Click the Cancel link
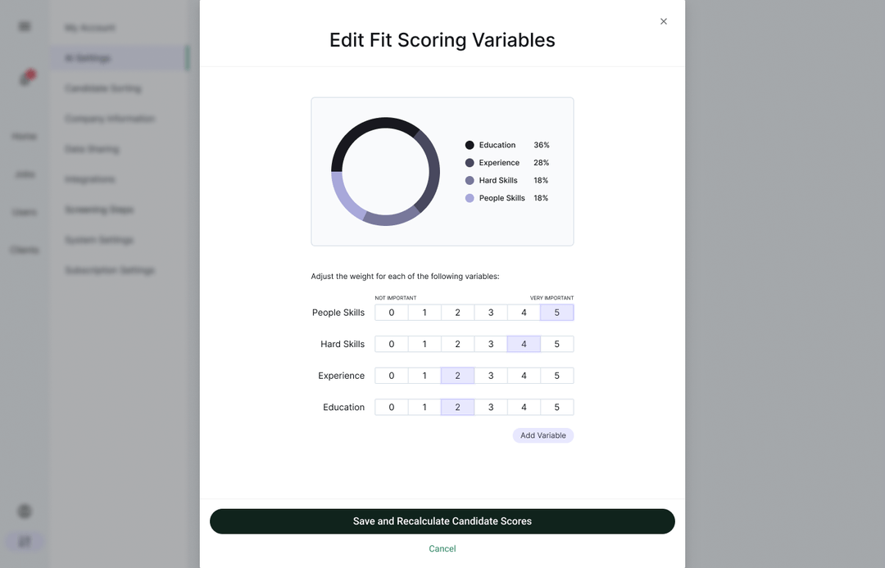Viewport: 885px width, 568px height. 442,548
